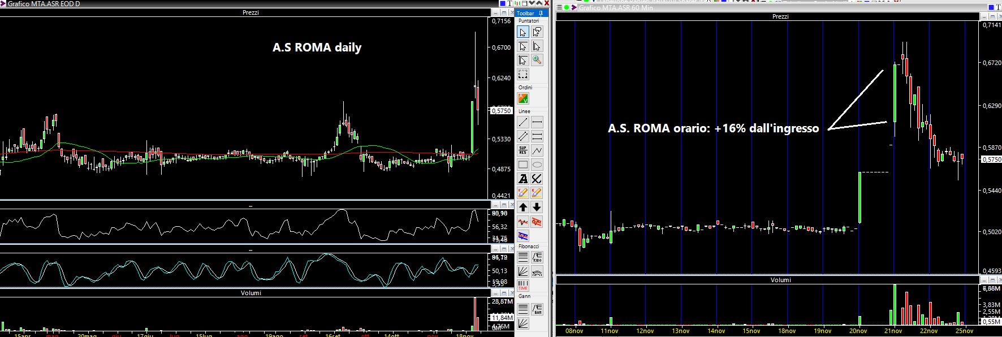The height and width of the screenshot is (337, 1002).
Task: Choose the pointer with vertical line tool
Action: (537, 46)
